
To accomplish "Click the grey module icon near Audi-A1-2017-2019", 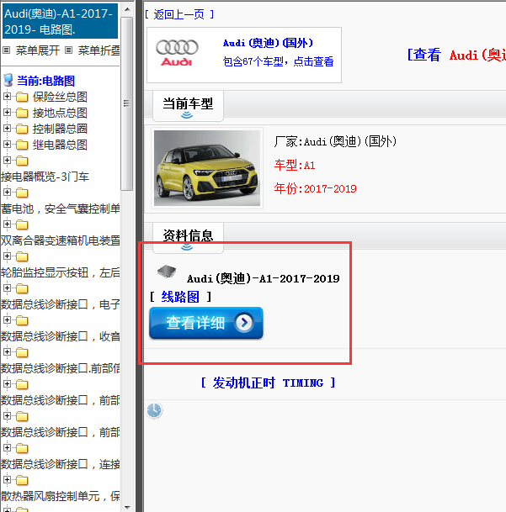I will coord(167,271).
